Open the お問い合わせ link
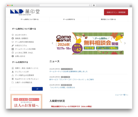 tap(20, 56)
